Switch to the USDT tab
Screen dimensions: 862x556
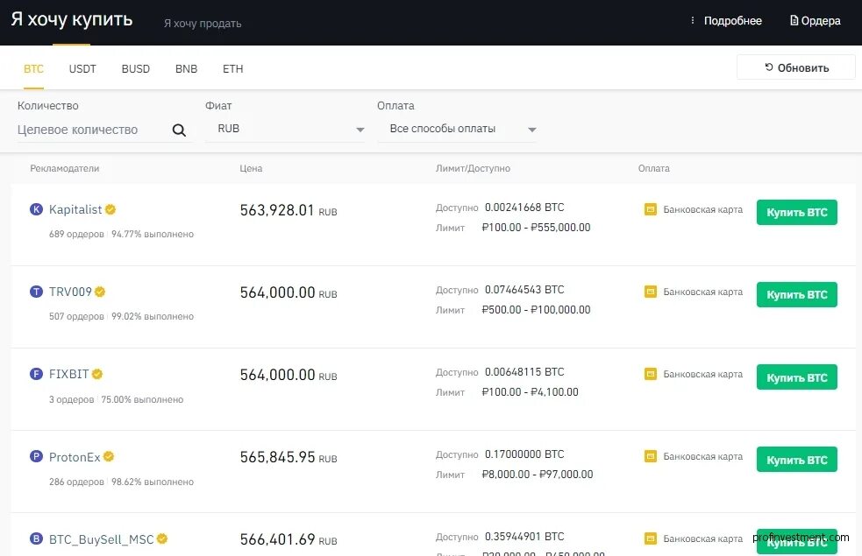coord(82,68)
